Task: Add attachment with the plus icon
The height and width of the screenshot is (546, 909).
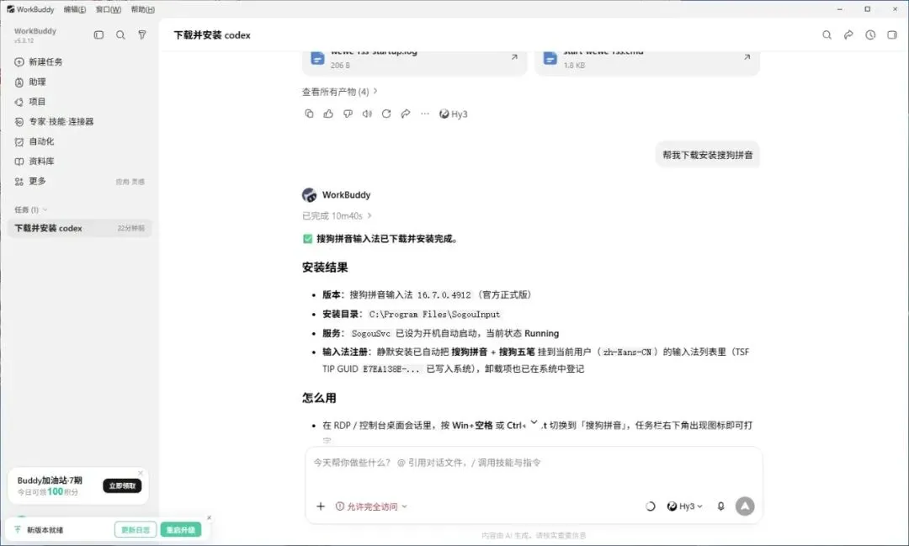Action: coord(321,506)
